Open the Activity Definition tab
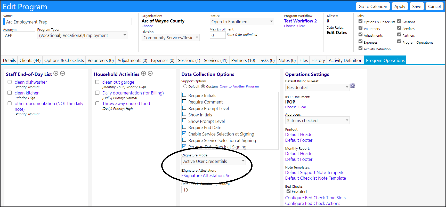The image size is (446, 207). tap(345, 60)
